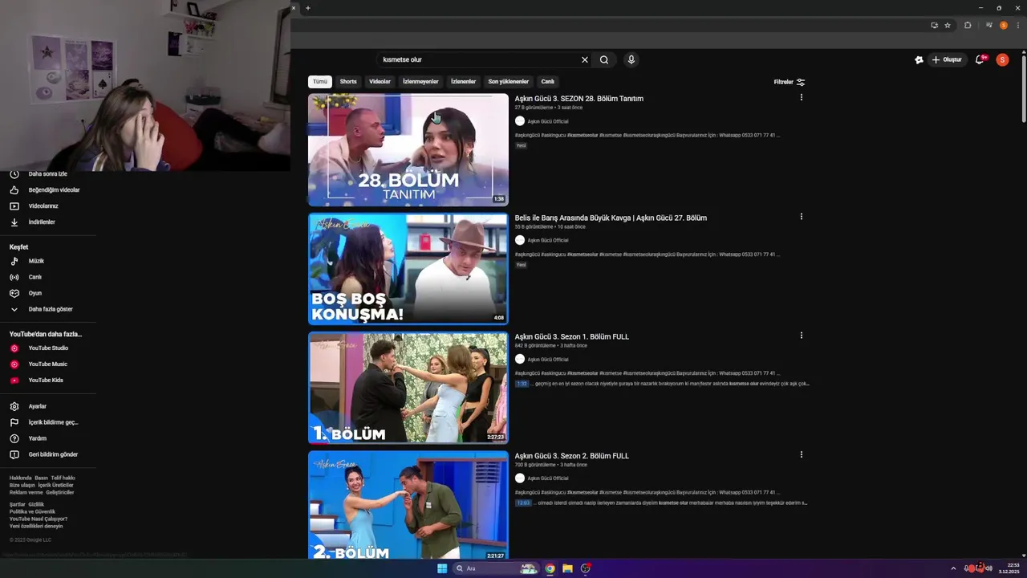1027x578 pixels.
Task: Open the title Aşkın Gücü 3. SEZON 28. Bölüm Tanıtım
Action: pyautogui.click(x=578, y=99)
